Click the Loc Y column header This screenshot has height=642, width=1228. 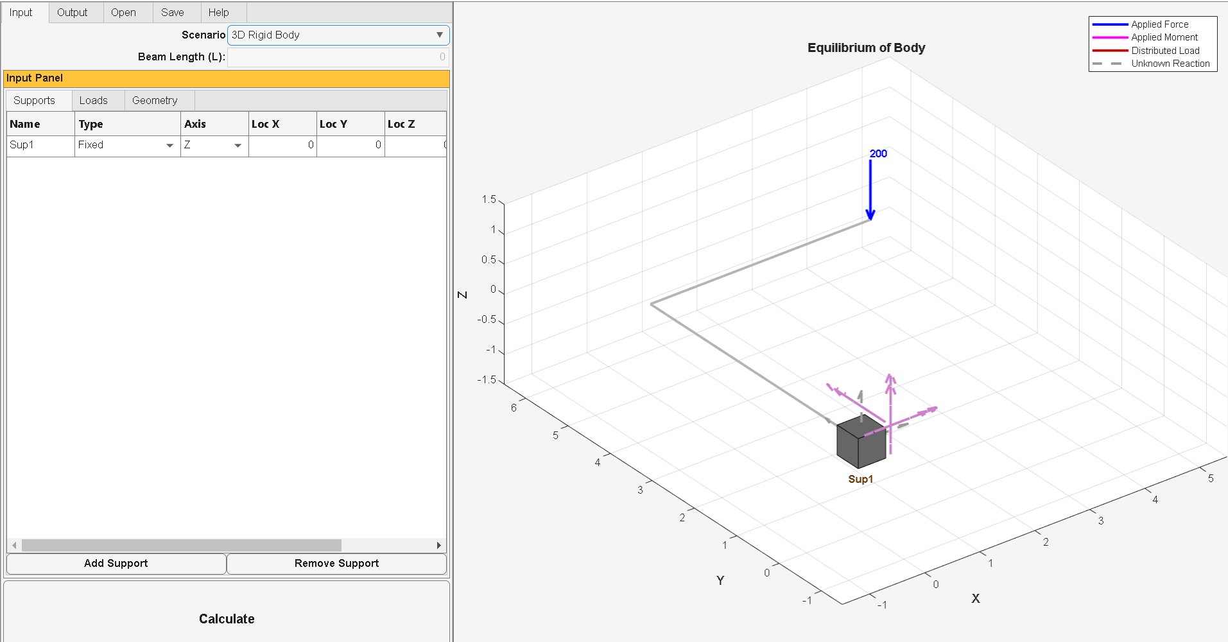coord(350,124)
